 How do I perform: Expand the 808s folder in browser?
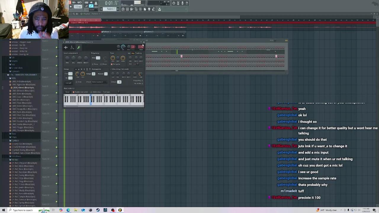pos(14,78)
